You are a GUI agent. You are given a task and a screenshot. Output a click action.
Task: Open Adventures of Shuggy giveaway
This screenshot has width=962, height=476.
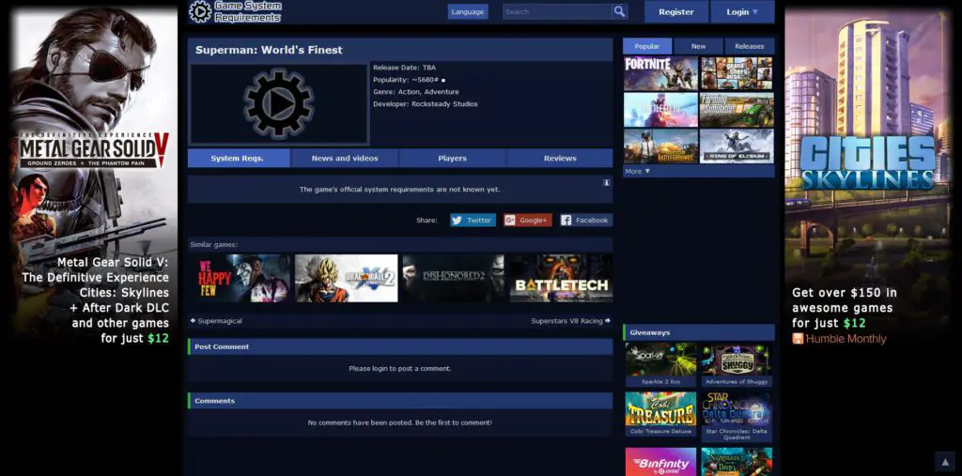tap(737, 364)
